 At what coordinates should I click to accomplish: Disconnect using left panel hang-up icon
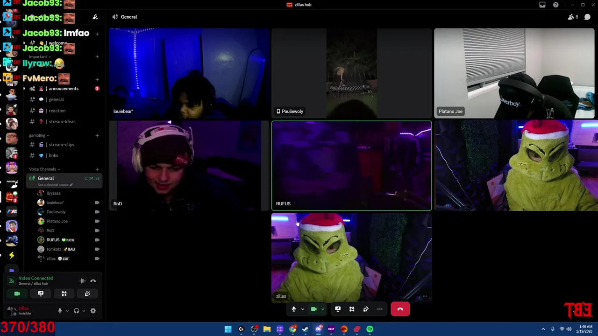click(93, 281)
